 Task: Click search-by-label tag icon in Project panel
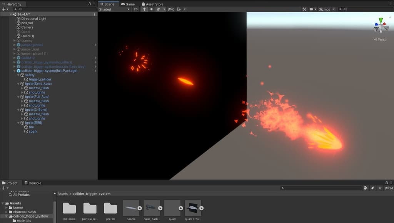pyautogui.click(x=372, y=188)
